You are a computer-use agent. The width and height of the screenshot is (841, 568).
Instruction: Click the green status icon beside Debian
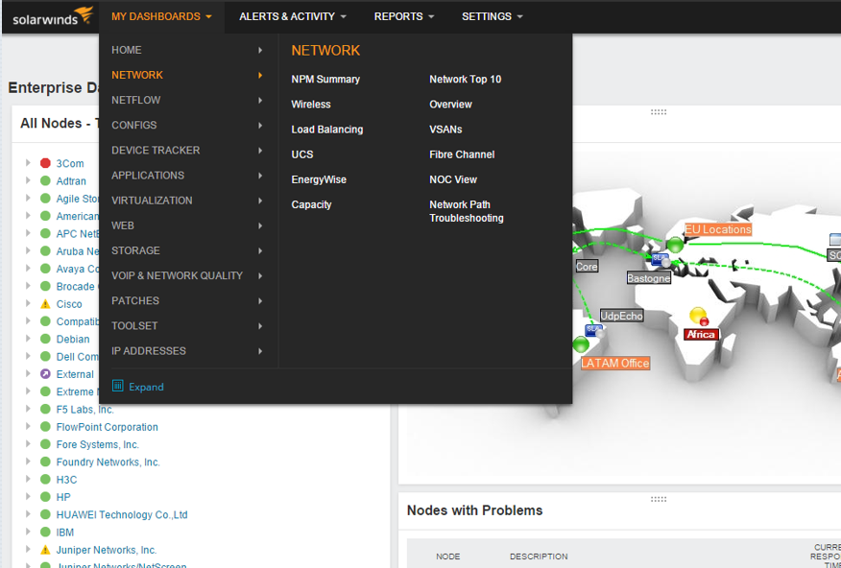pyautogui.click(x=45, y=340)
